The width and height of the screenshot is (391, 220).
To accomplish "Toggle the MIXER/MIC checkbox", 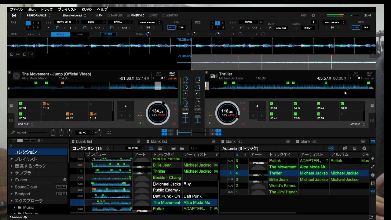I will click(129, 16).
